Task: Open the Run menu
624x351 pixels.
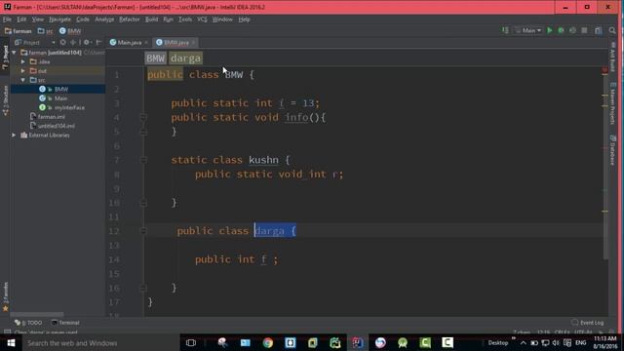Action: click(x=168, y=19)
